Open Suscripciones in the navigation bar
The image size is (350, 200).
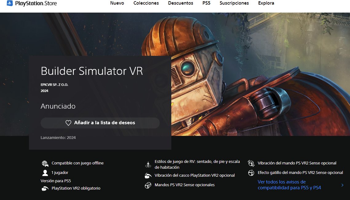pyautogui.click(x=234, y=3)
